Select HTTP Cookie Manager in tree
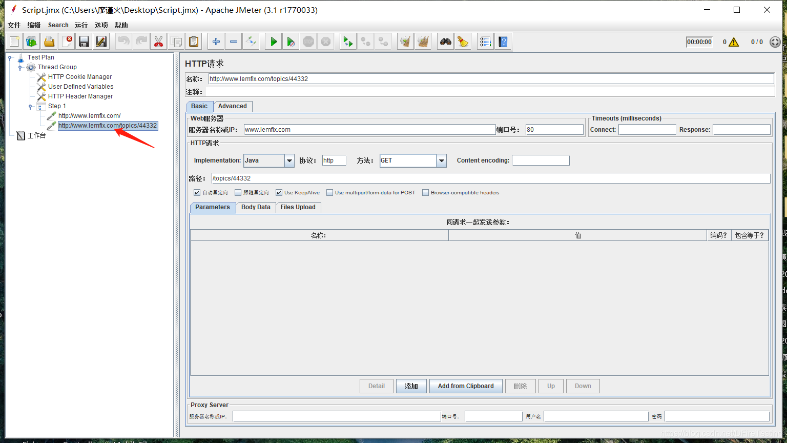The image size is (787, 443). tap(80, 77)
